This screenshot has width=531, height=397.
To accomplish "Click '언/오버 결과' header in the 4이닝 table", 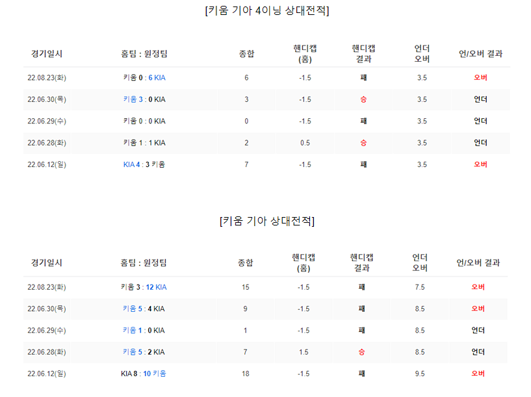I will coord(480,53).
